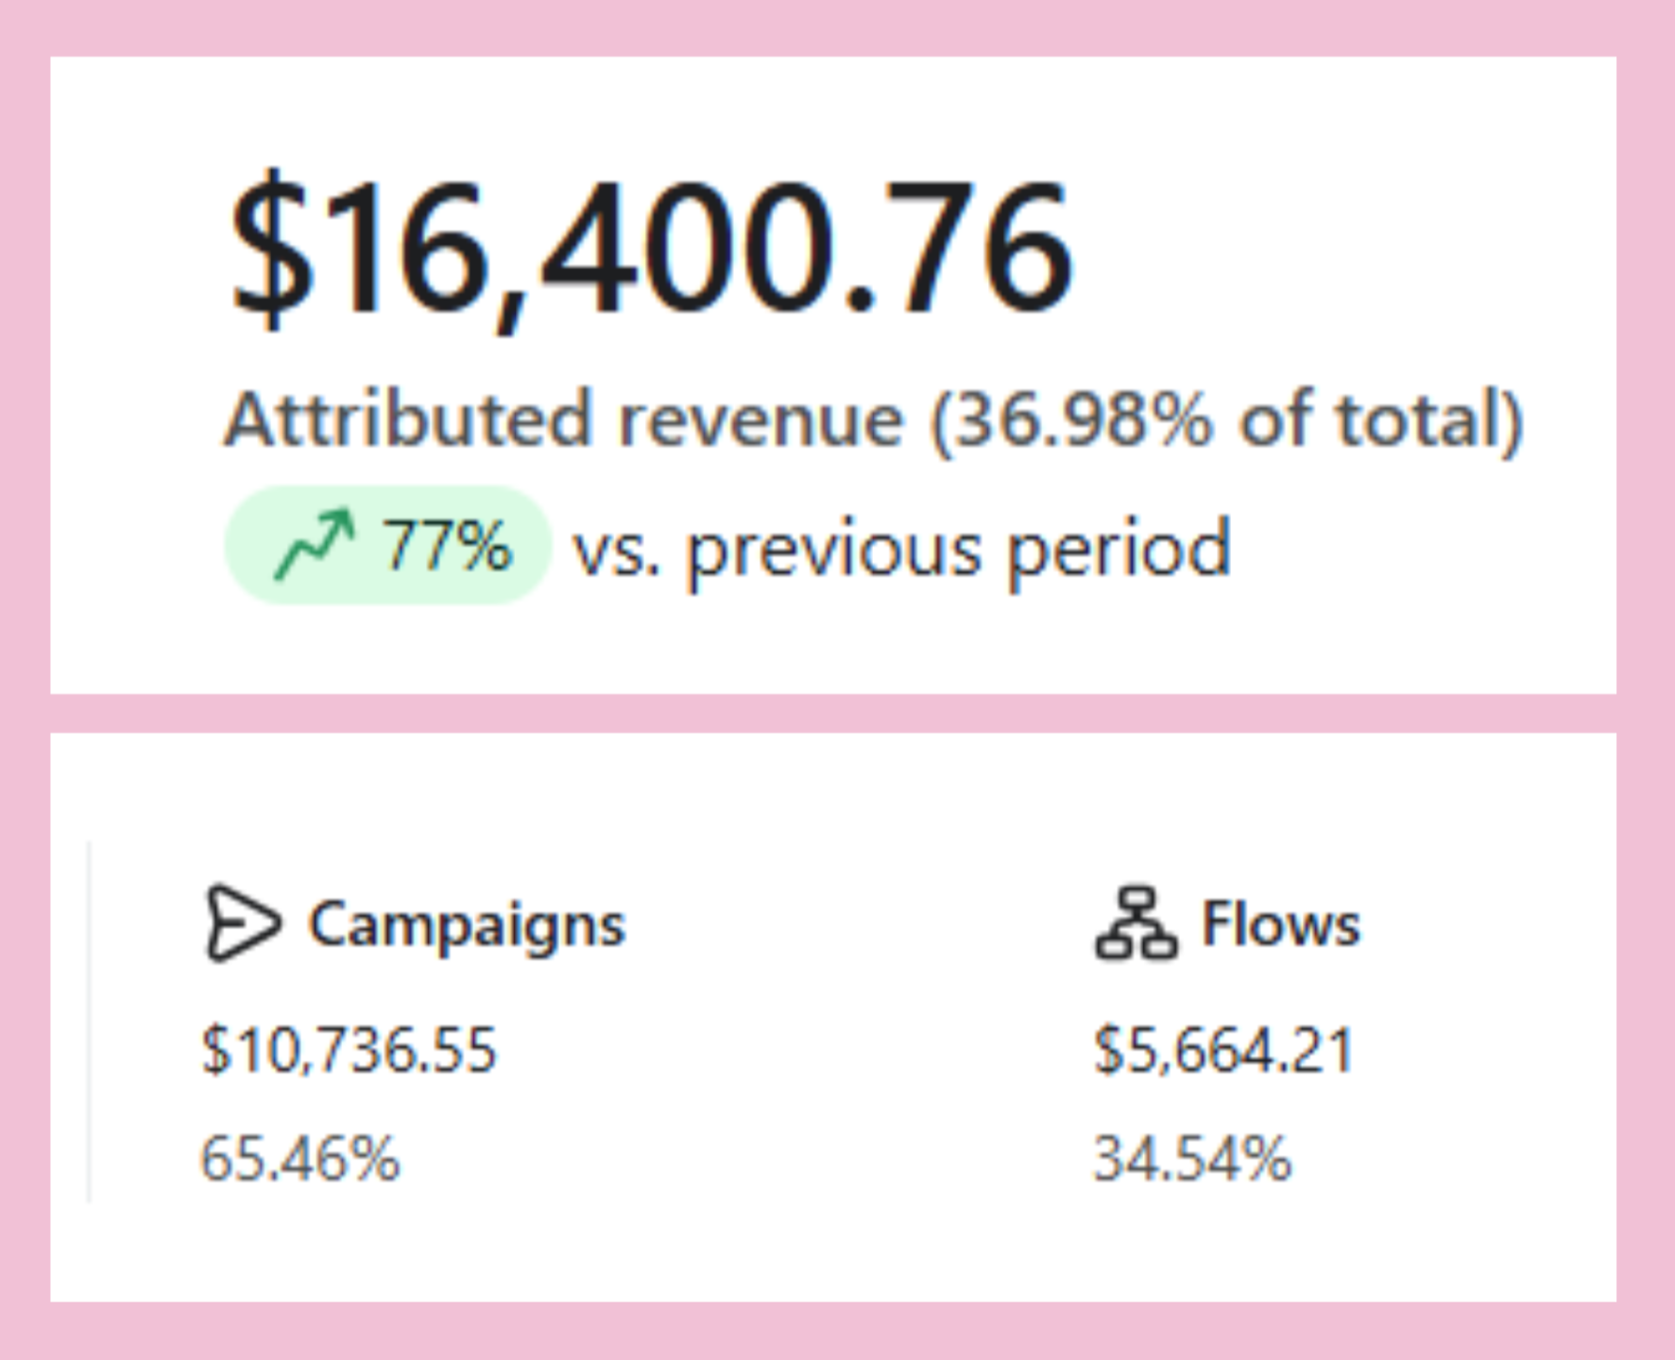Click the word 'revenue' in the subtitle
This screenshot has width=1675, height=1360.
click(x=761, y=419)
